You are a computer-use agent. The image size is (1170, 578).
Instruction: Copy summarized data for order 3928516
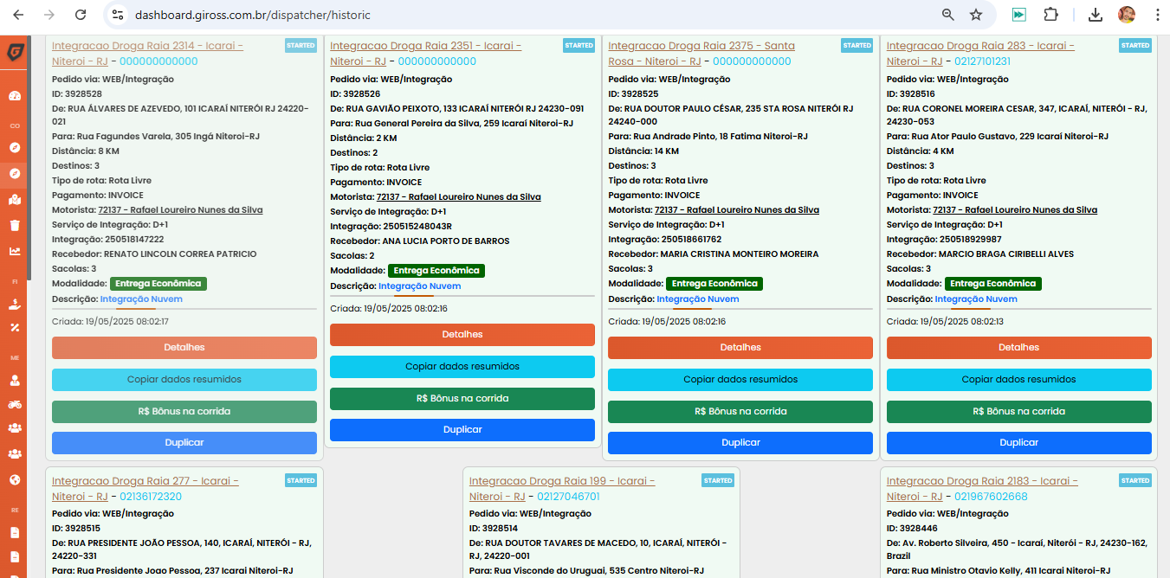click(1019, 379)
